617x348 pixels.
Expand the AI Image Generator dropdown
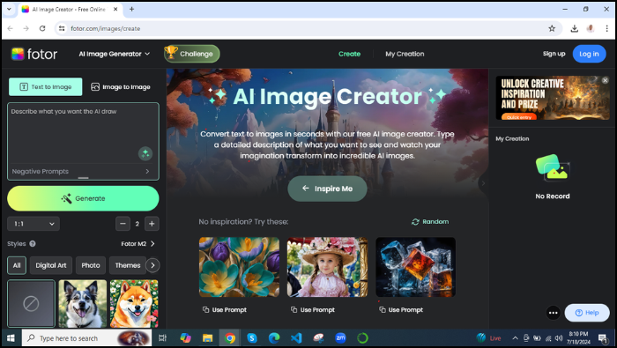tap(114, 54)
